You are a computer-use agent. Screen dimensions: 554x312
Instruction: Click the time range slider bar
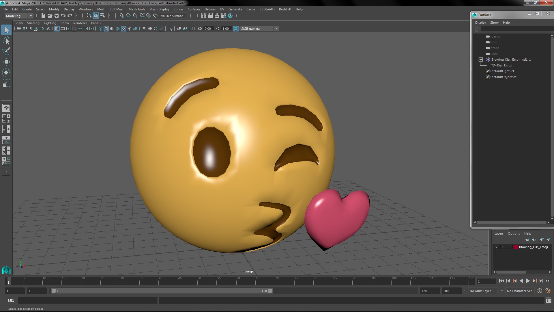(x=162, y=291)
